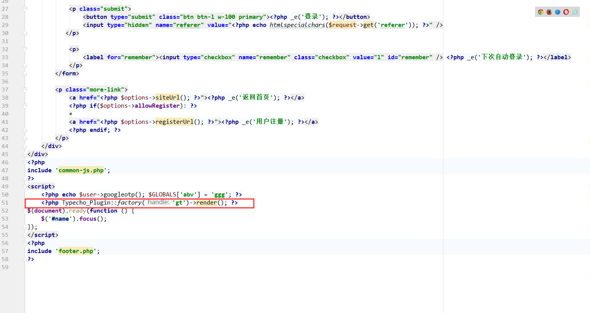590x313 pixels.
Task: Click the registerUrl method call
Action: click(x=174, y=122)
